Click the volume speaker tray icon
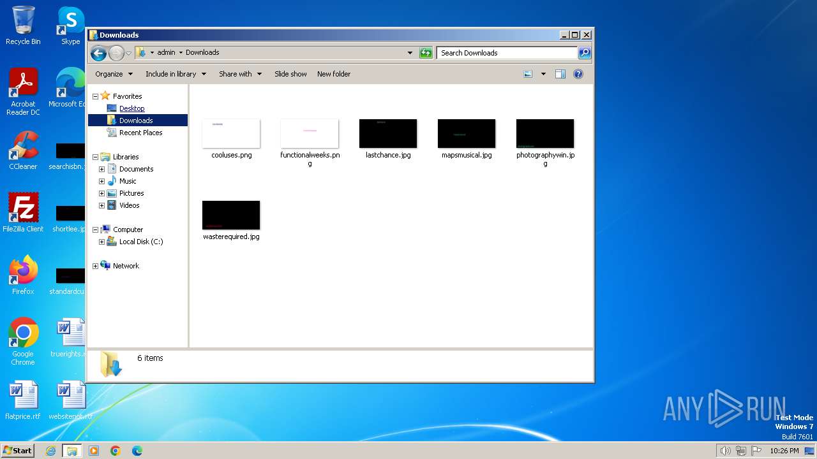817x459 pixels. (x=725, y=451)
